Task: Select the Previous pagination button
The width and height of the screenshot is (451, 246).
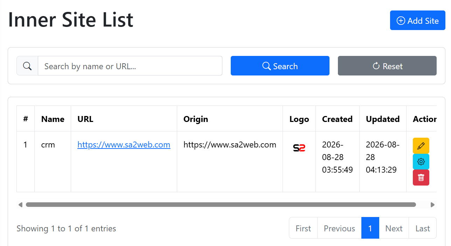Action: coord(339,228)
